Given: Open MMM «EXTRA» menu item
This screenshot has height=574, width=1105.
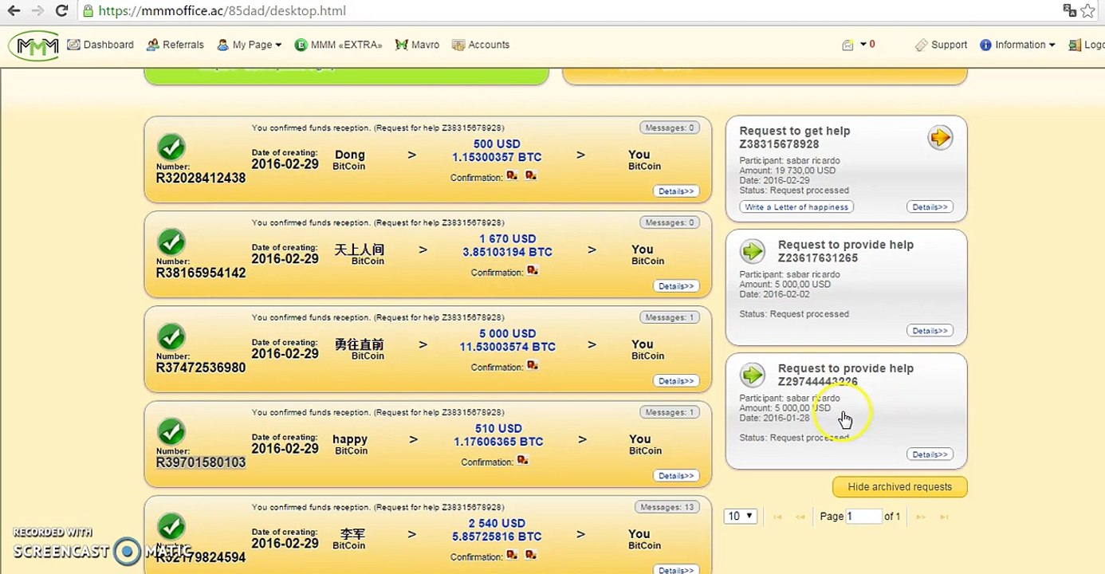Looking at the screenshot, I should click(338, 45).
